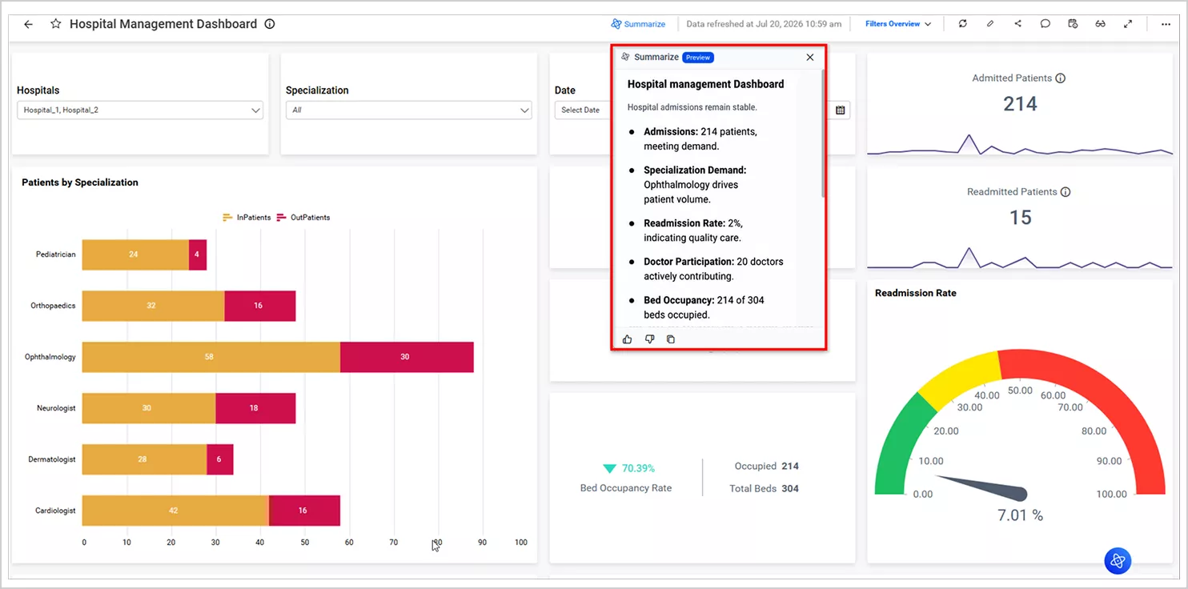Open the data refresh schedule icon

1073,24
